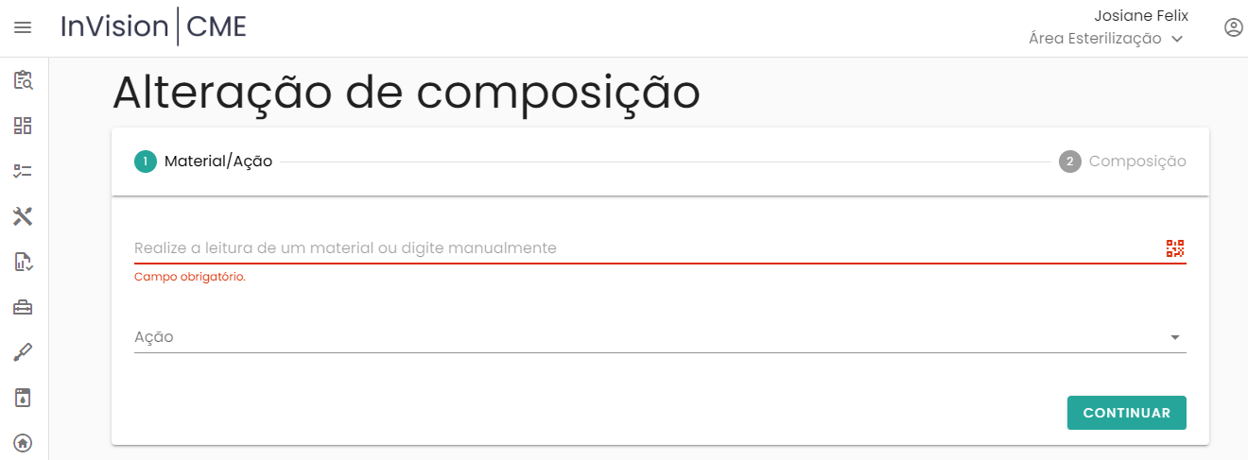Open the dashboard grid sidebar icon

coord(23,126)
